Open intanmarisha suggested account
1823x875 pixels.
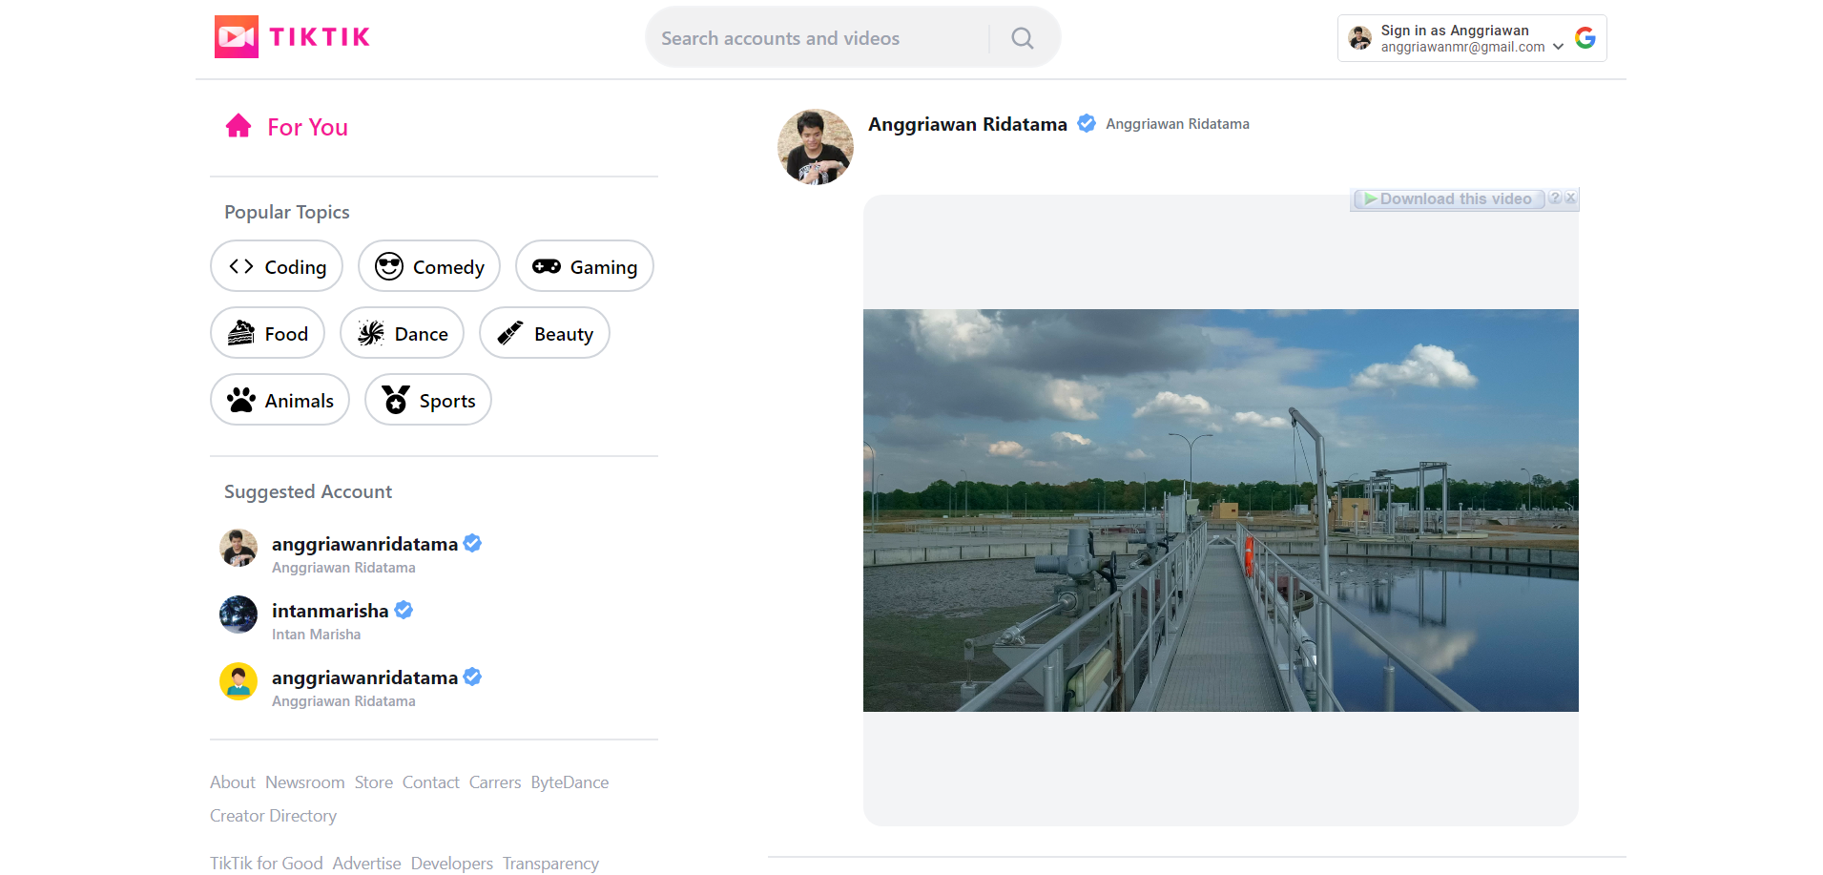[x=330, y=611]
